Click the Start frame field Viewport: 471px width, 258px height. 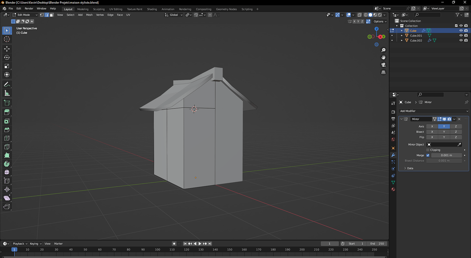[357, 244]
